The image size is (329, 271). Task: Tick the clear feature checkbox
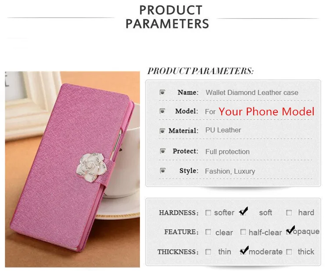pos(208,232)
